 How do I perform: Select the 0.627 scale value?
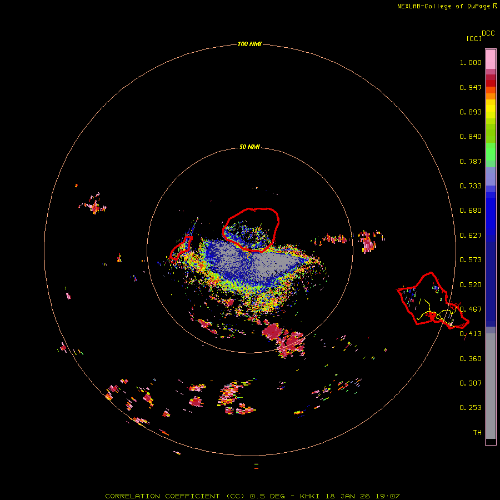471,236
